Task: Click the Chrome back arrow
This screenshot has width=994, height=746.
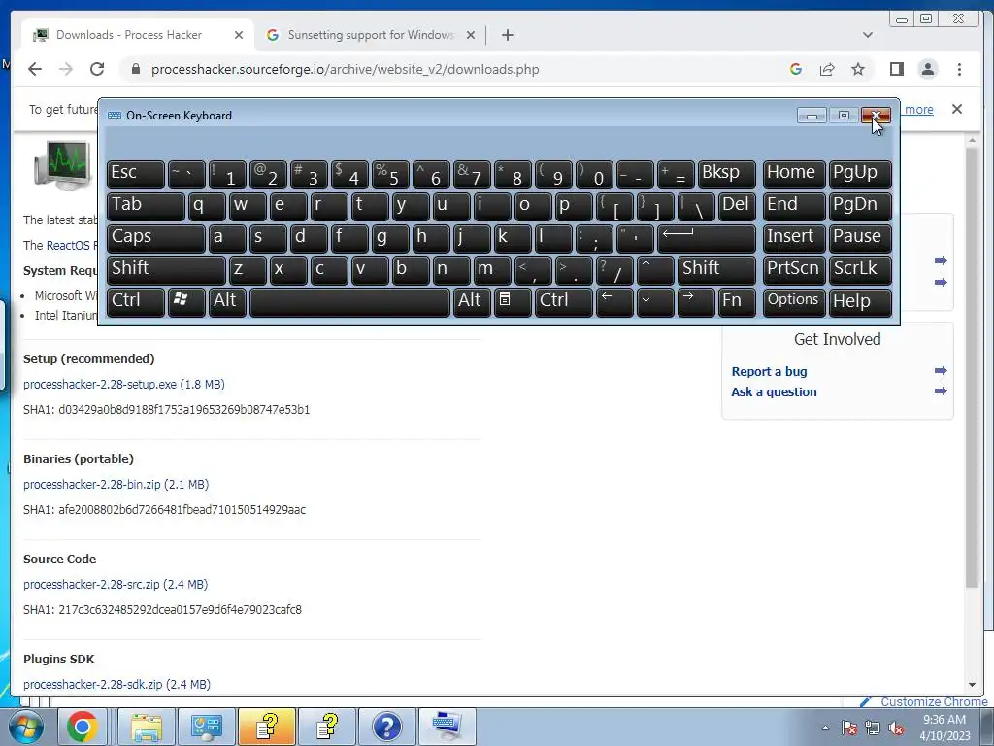Action: pyautogui.click(x=35, y=69)
